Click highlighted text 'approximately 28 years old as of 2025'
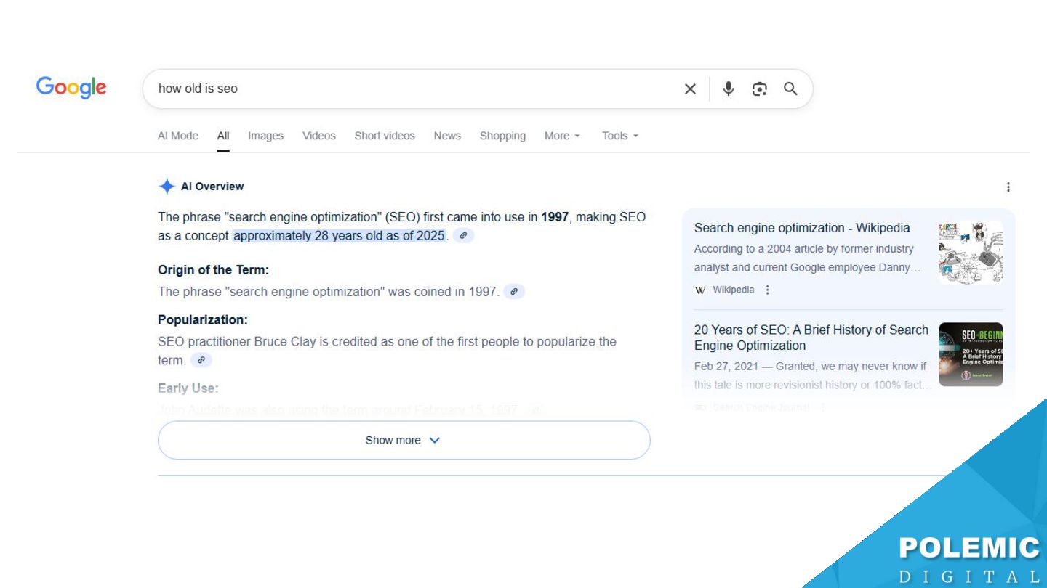 click(339, 236)
